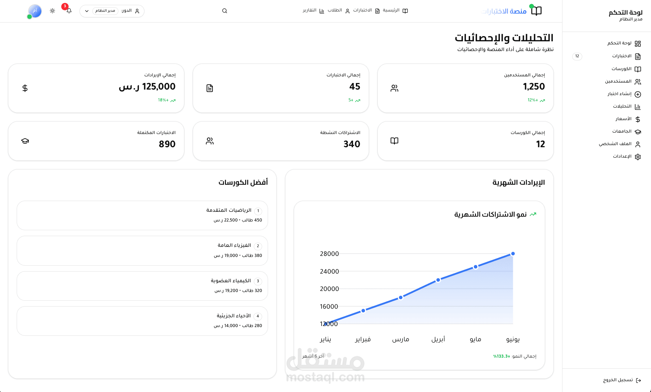Toggle the light/dark theme sun icon
Viewport: 651px width, 392px height.
click(52, 11)
